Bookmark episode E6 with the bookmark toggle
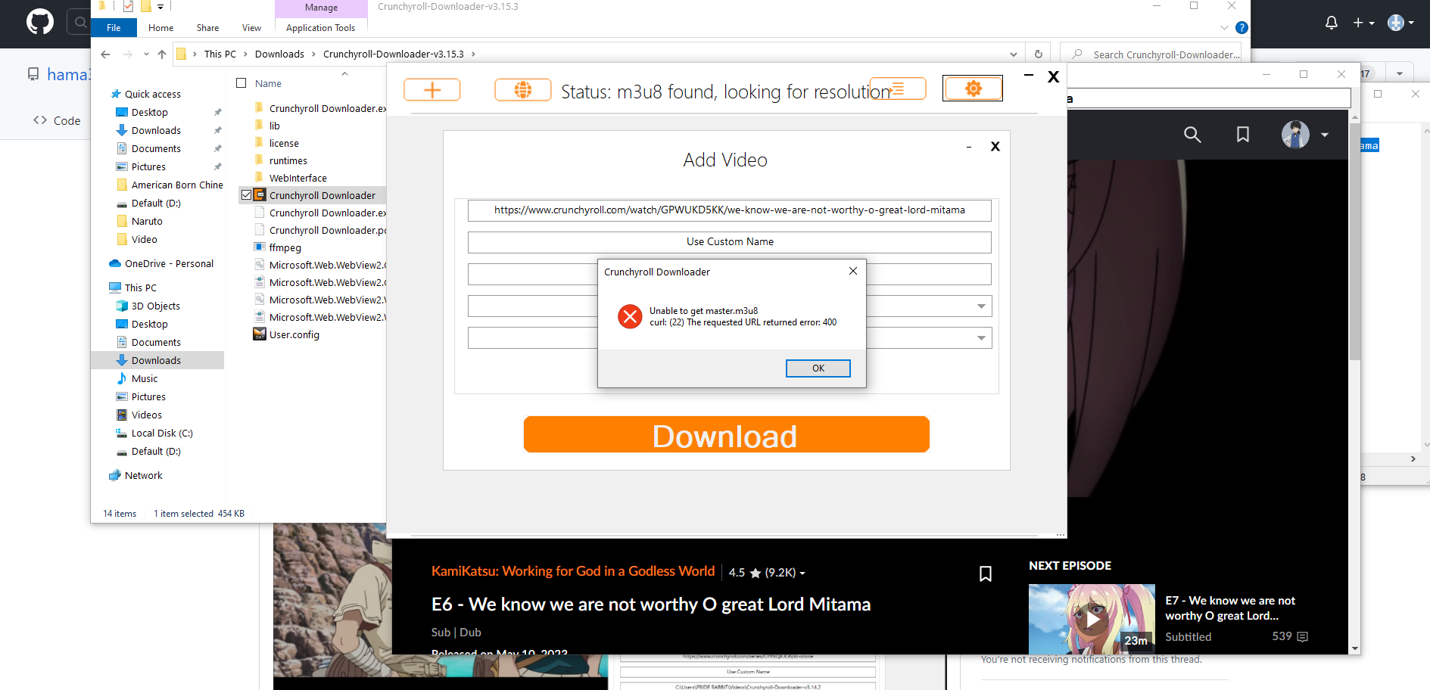The width and height of the screenshot is (1430, 690). [x=986, y=573]
